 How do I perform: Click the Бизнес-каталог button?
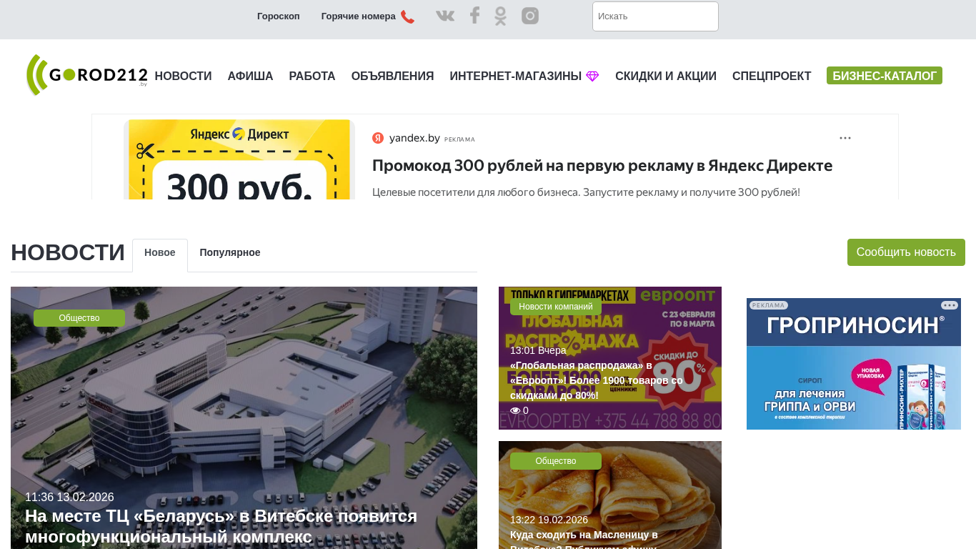[x=884, y=76]
